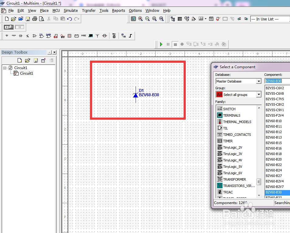Place an Electromechanical component
This screenshot has width=290, height=233.
click(105, 36)
